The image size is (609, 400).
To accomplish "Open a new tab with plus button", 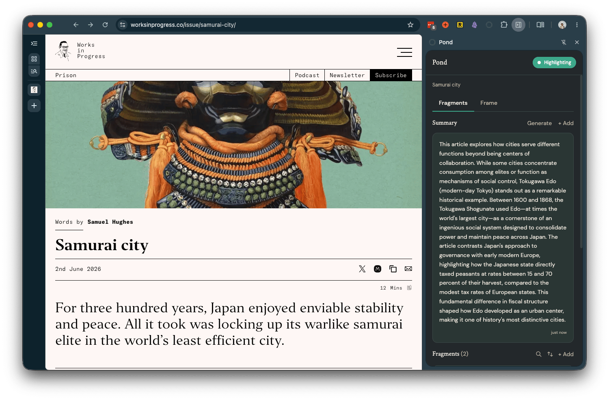I will coord(34,106).
